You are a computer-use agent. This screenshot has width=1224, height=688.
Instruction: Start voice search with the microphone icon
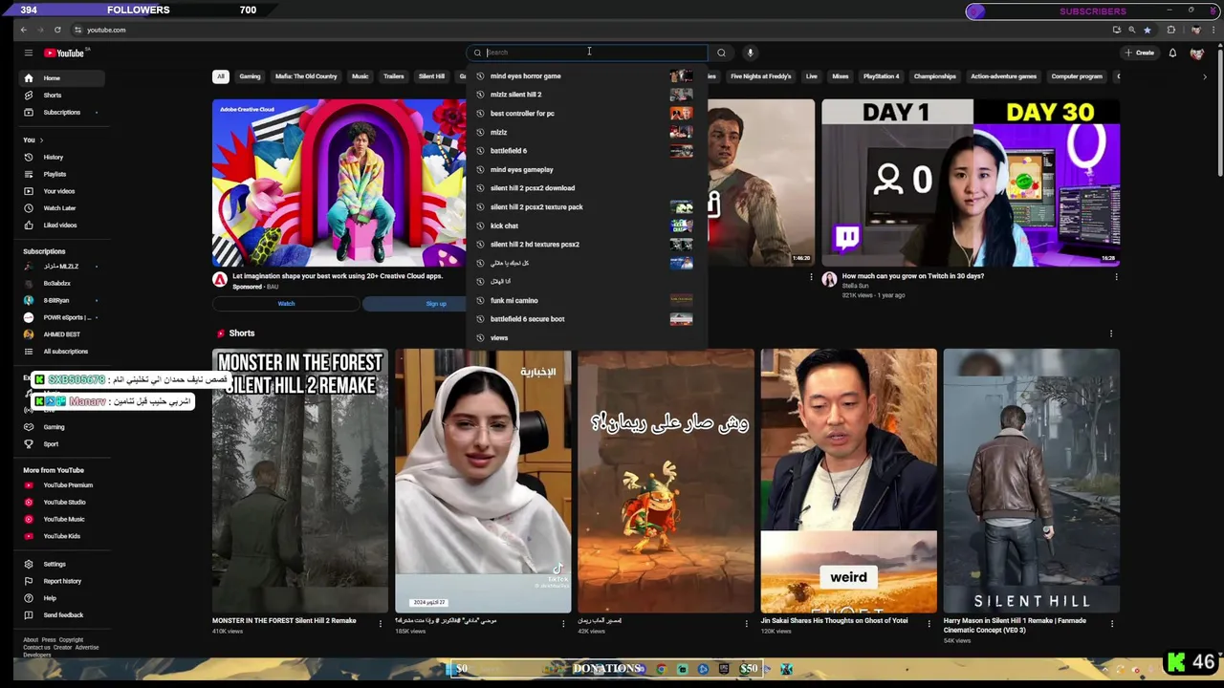pos(750,53)
